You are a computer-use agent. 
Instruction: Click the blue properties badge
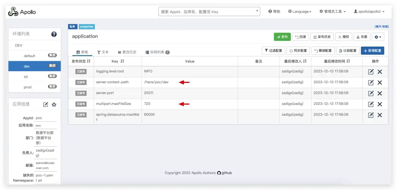coord(87,26)
